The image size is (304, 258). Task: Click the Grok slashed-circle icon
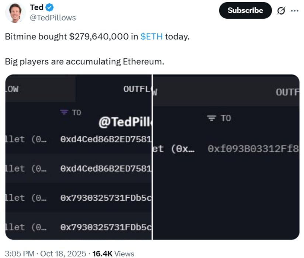280,11
